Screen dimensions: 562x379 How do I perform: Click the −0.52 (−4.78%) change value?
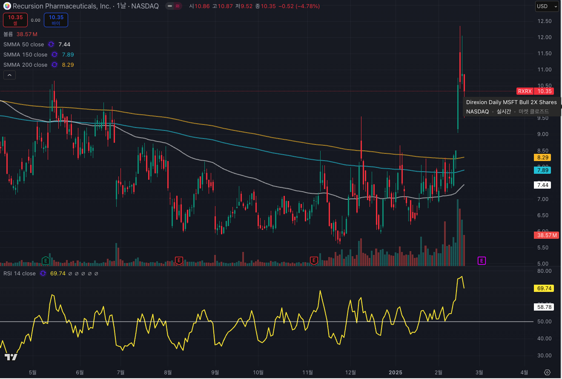pyautogui.click(x=298, y=6)
